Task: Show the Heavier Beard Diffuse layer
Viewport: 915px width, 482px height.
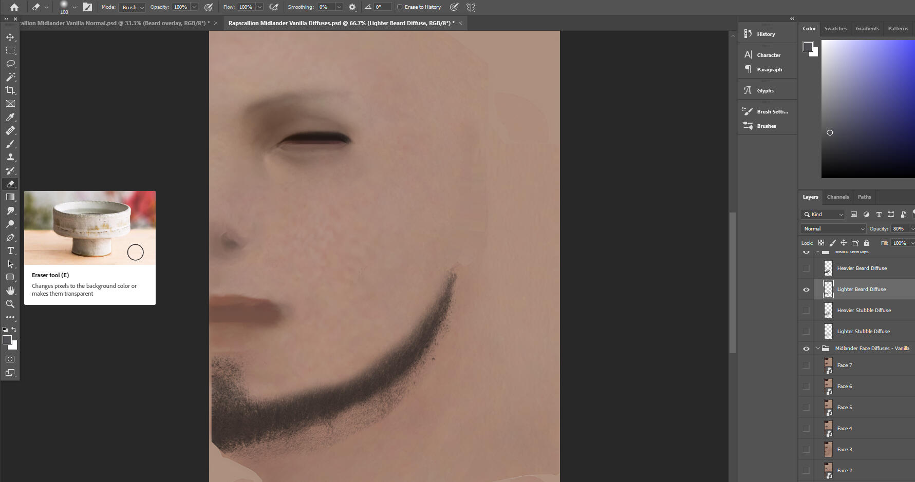Action: [x=806, y=268]
